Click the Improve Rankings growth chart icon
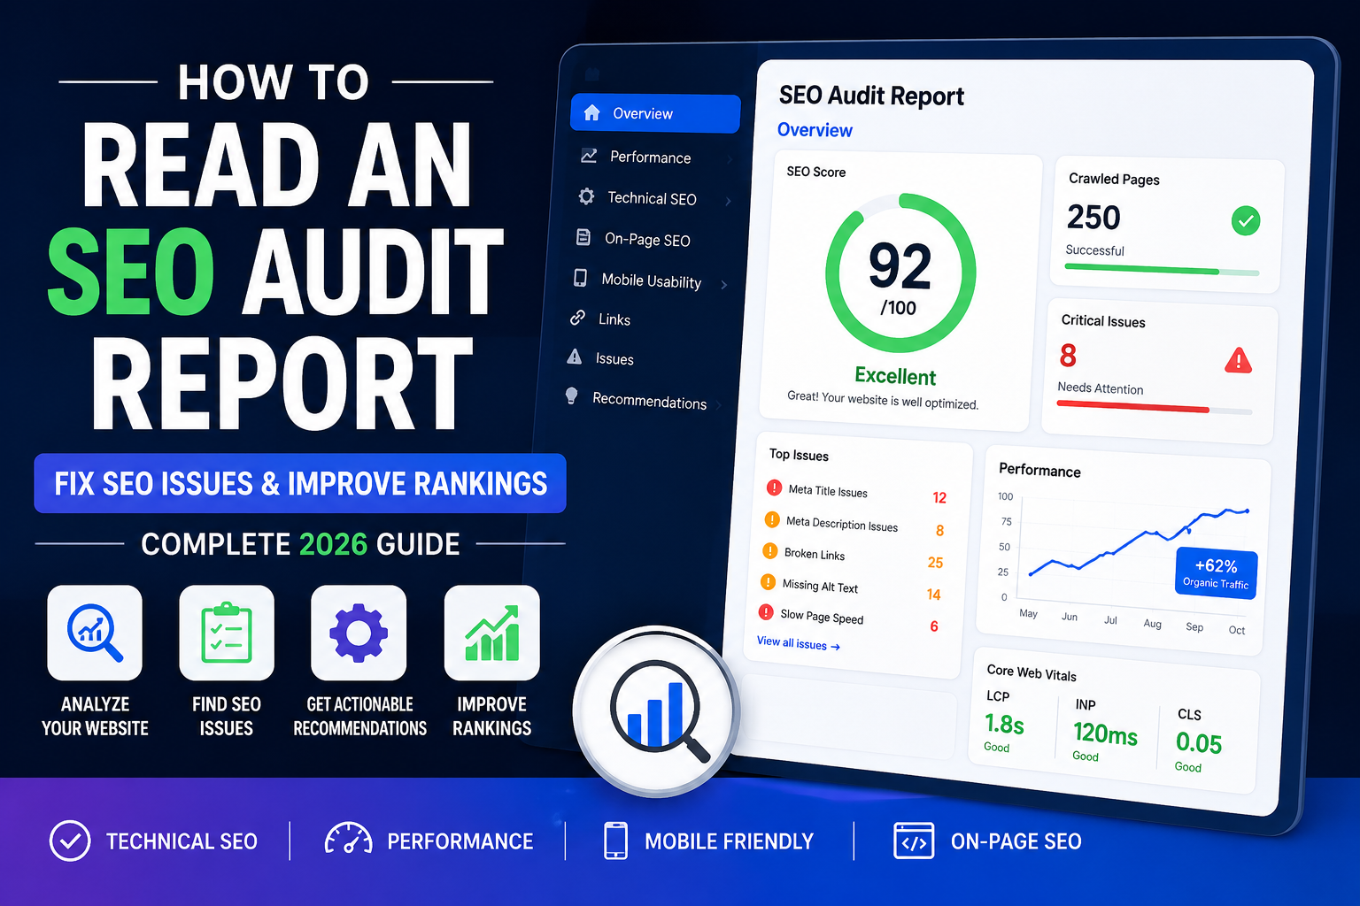Image resolution: width=1360 pixels, height=906 pixels. pos(492,633)
